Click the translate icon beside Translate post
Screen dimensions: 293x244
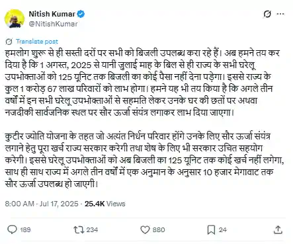[9, 42]
